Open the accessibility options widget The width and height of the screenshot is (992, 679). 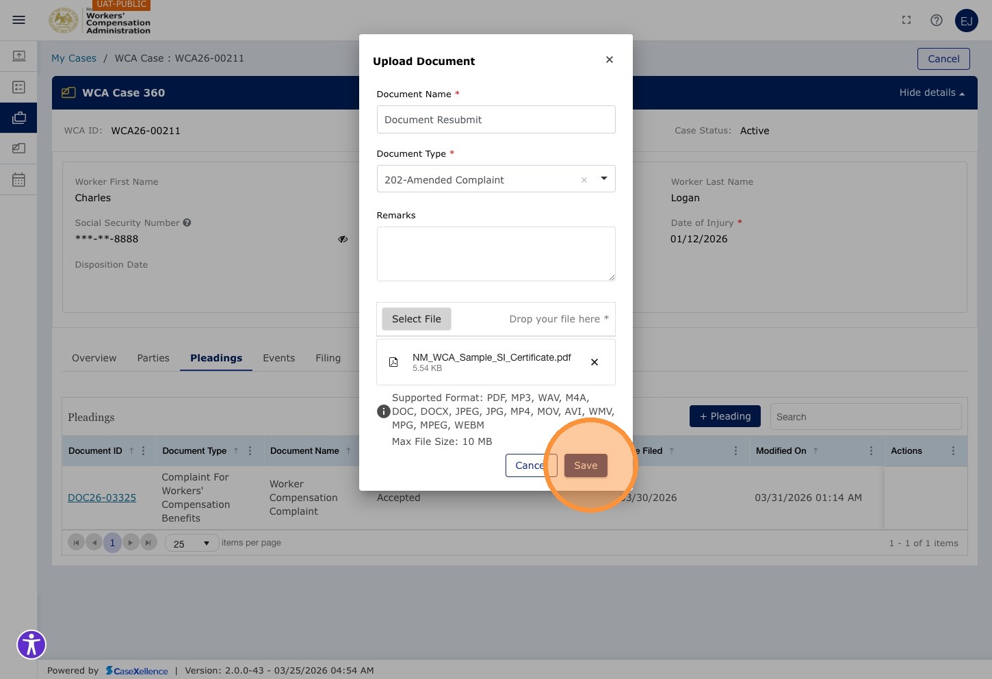(31, 644)
